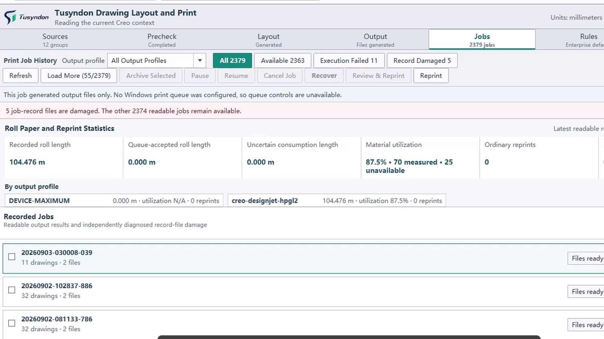Click the damaged job-record files warning

coord(123,111)
